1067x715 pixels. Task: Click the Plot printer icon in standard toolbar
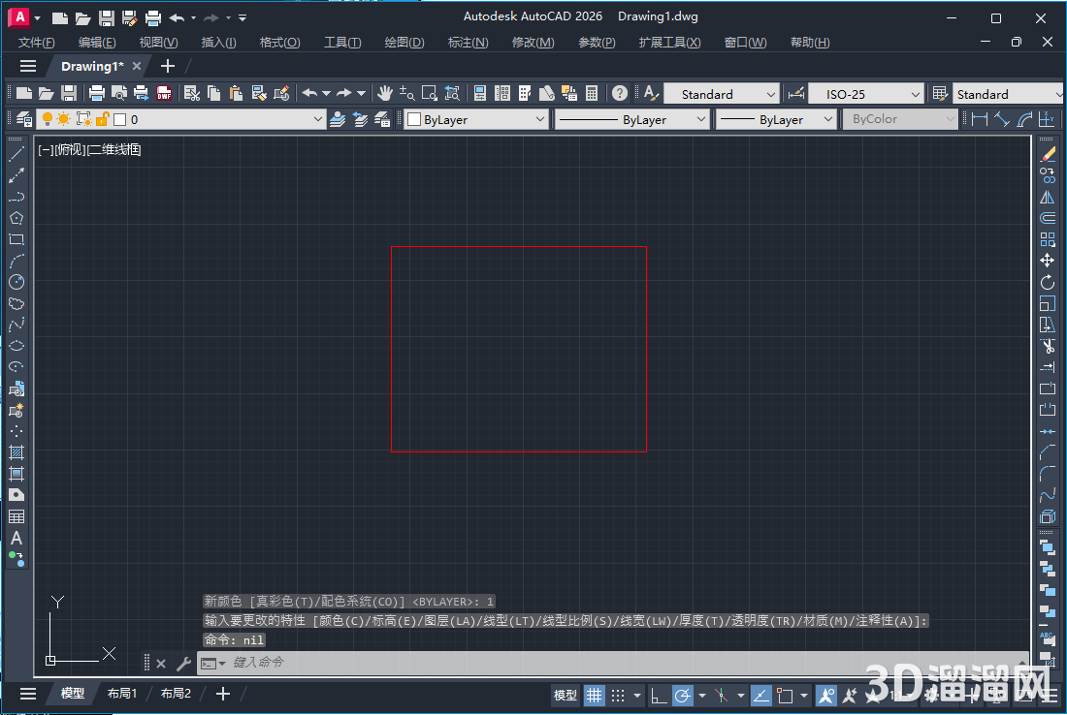pos(97,93)
